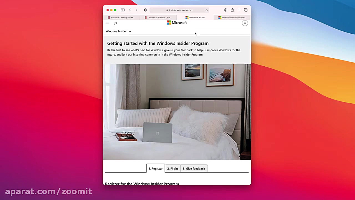Switch to the Download Windows Insi... tab
The width and height of the screenshot is (355, 200).
[x=232, y=17]
